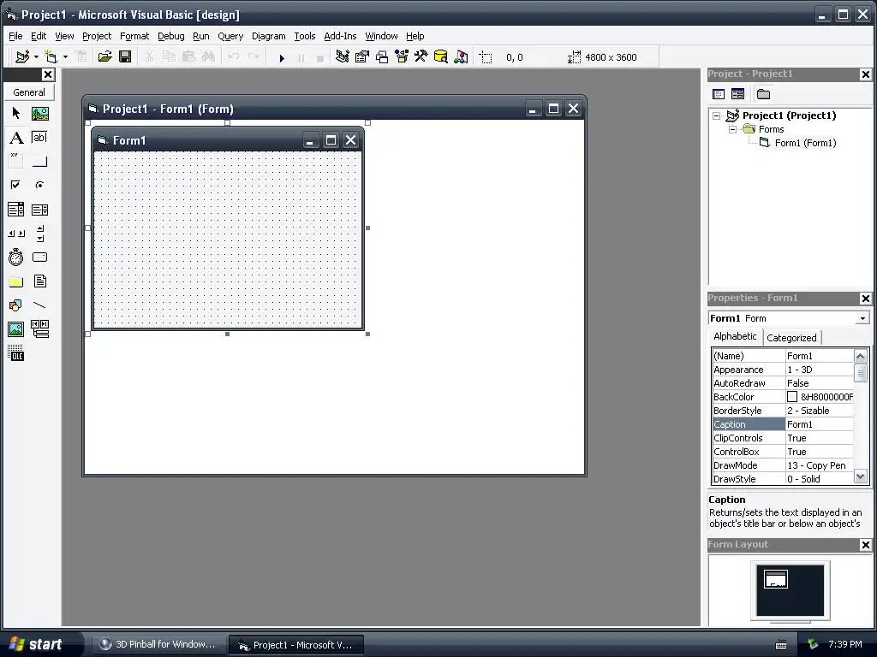The image size is (877, 657).
Task: Select the CommandButton control tool
Action: [x=39, y=162]
